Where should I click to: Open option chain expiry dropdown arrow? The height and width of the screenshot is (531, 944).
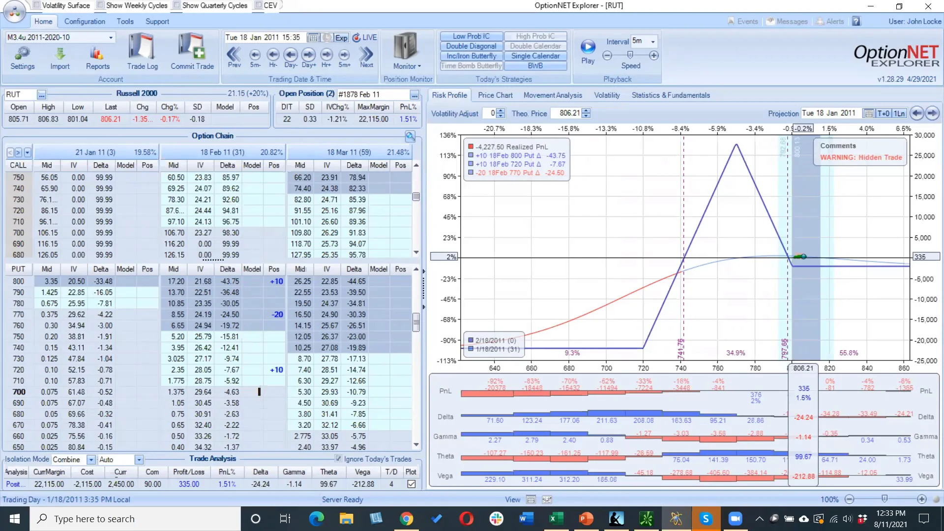(x=28, y=152)
